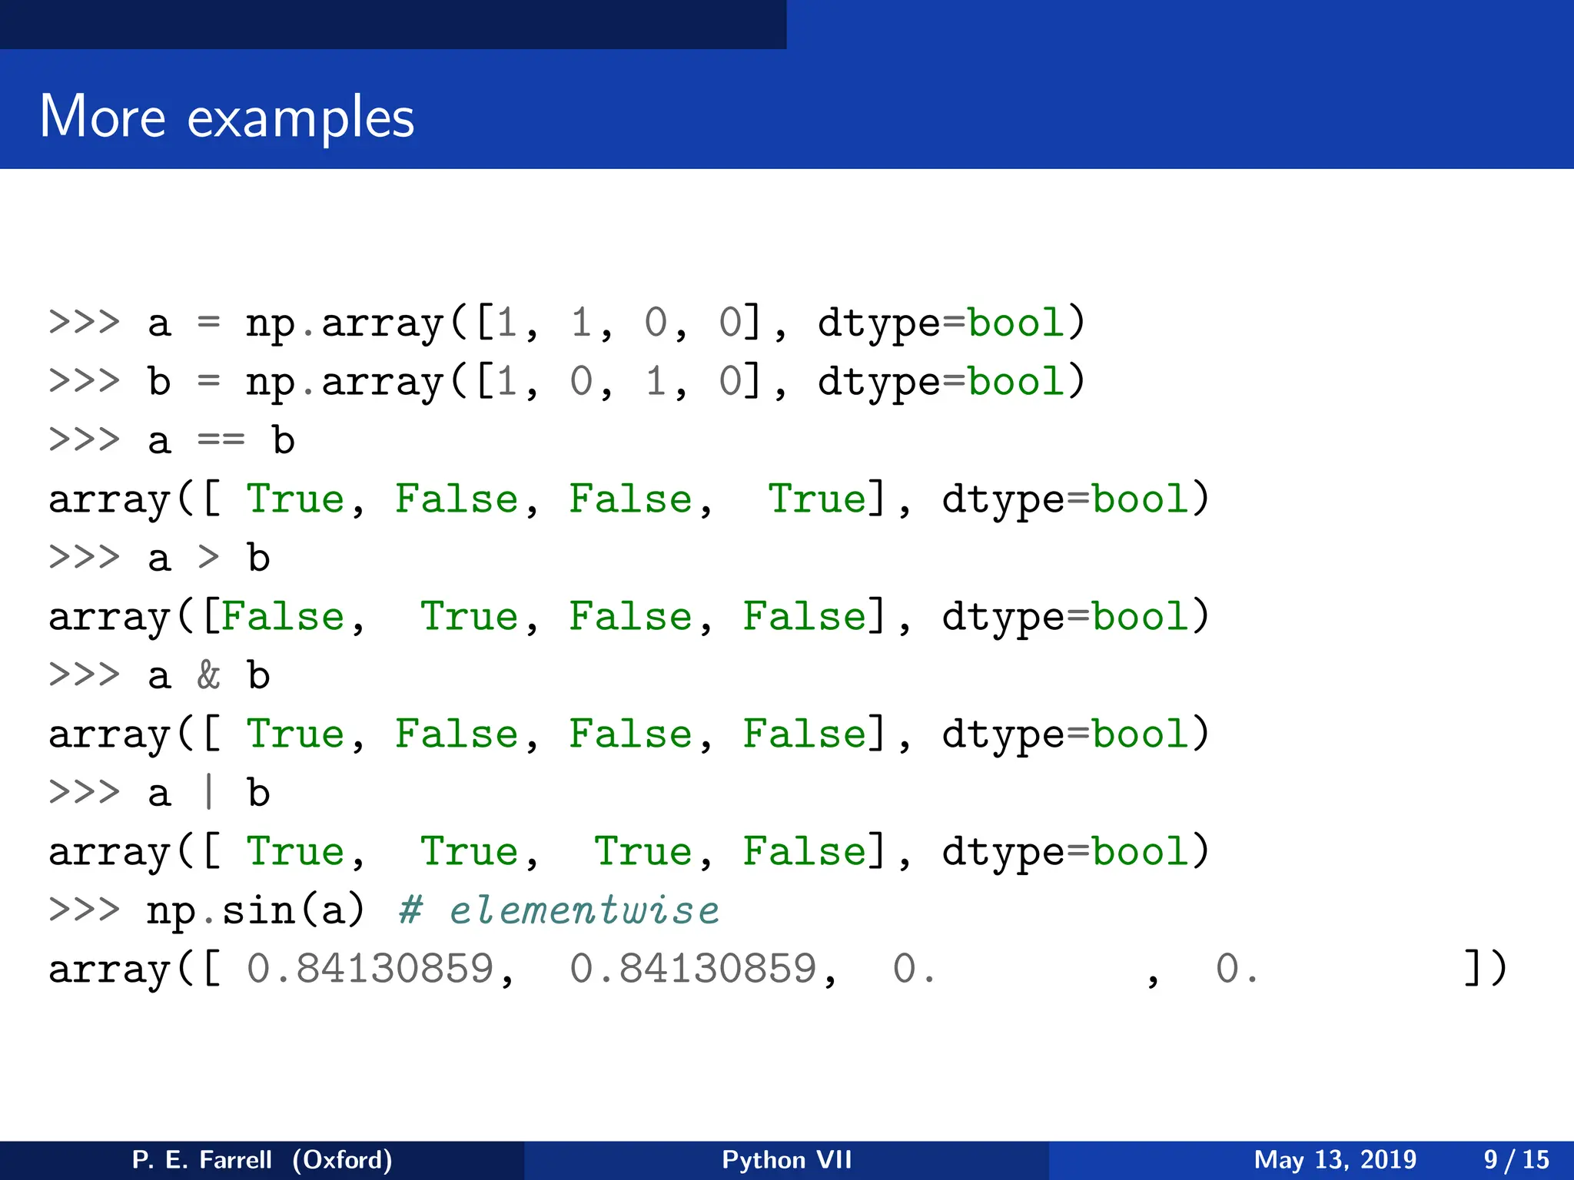The image size is (1574, 1180).
Task: Click the comment '# elementwise'
Action: (x=560, y=910)
